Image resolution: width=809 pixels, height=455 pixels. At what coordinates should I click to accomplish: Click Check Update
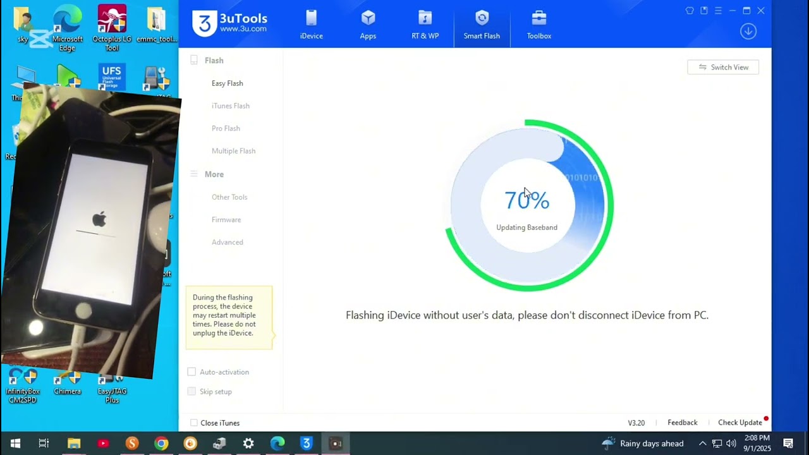[740, 423]
